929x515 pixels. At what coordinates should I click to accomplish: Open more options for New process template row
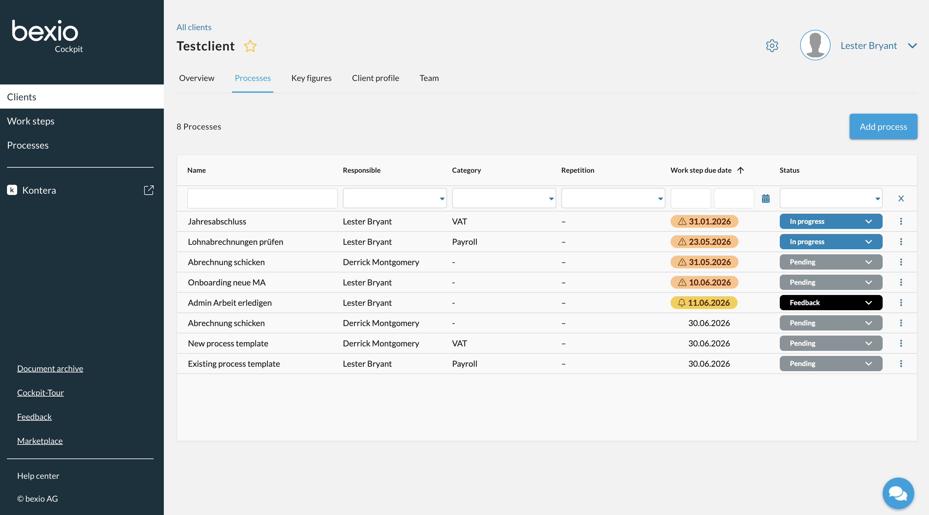tap(901, 343)
